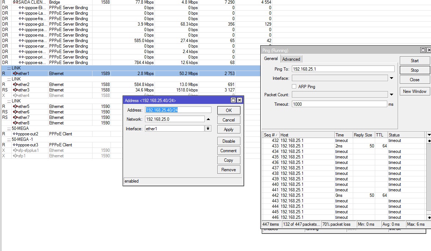Select ping result row Seq 442
This screenshot has width=431, height=251.
pyautogui.click(x=344, y=195)
